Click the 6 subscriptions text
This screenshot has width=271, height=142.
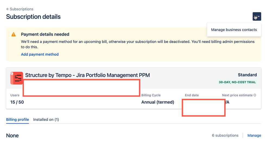[225, 136]
